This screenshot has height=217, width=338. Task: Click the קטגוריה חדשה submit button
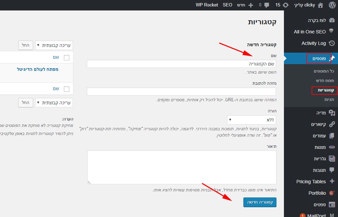coord(260,202)
